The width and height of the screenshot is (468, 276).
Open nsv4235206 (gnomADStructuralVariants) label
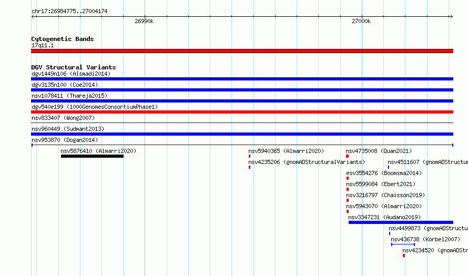(x=307, y=162)
